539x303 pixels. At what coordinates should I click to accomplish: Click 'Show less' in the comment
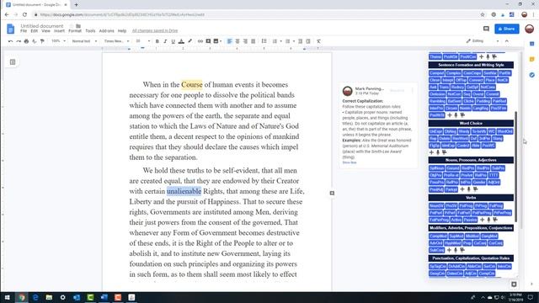click(x=350, y=162)
